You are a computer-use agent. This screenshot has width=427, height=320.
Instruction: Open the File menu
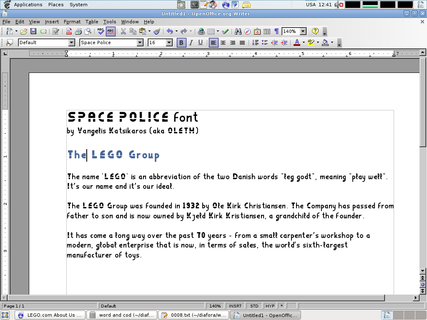point(6,22)
